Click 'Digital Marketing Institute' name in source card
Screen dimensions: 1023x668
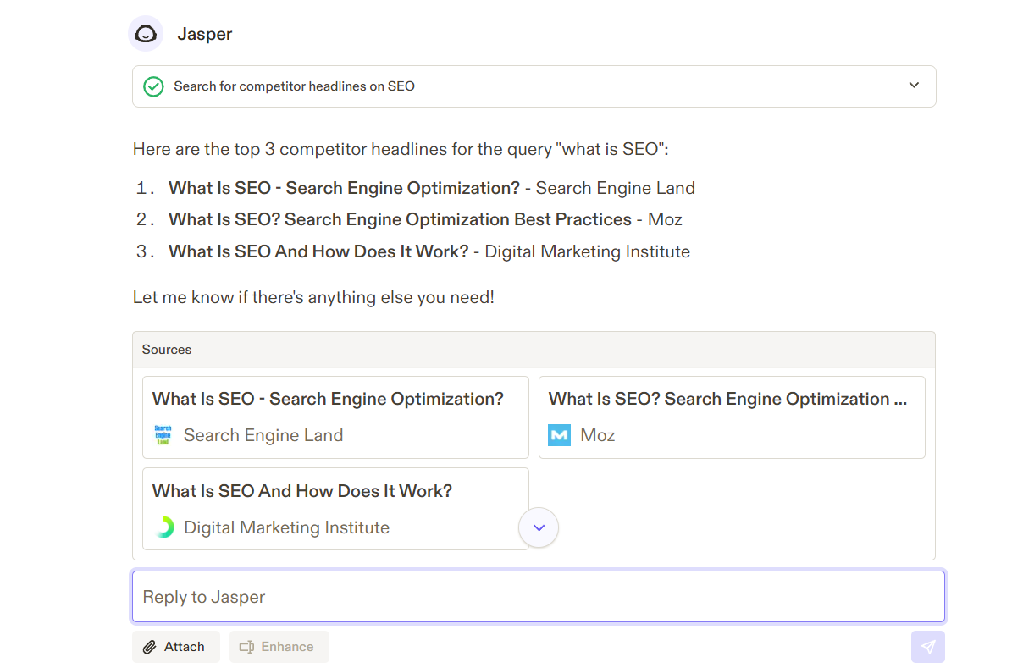[287, 527]
